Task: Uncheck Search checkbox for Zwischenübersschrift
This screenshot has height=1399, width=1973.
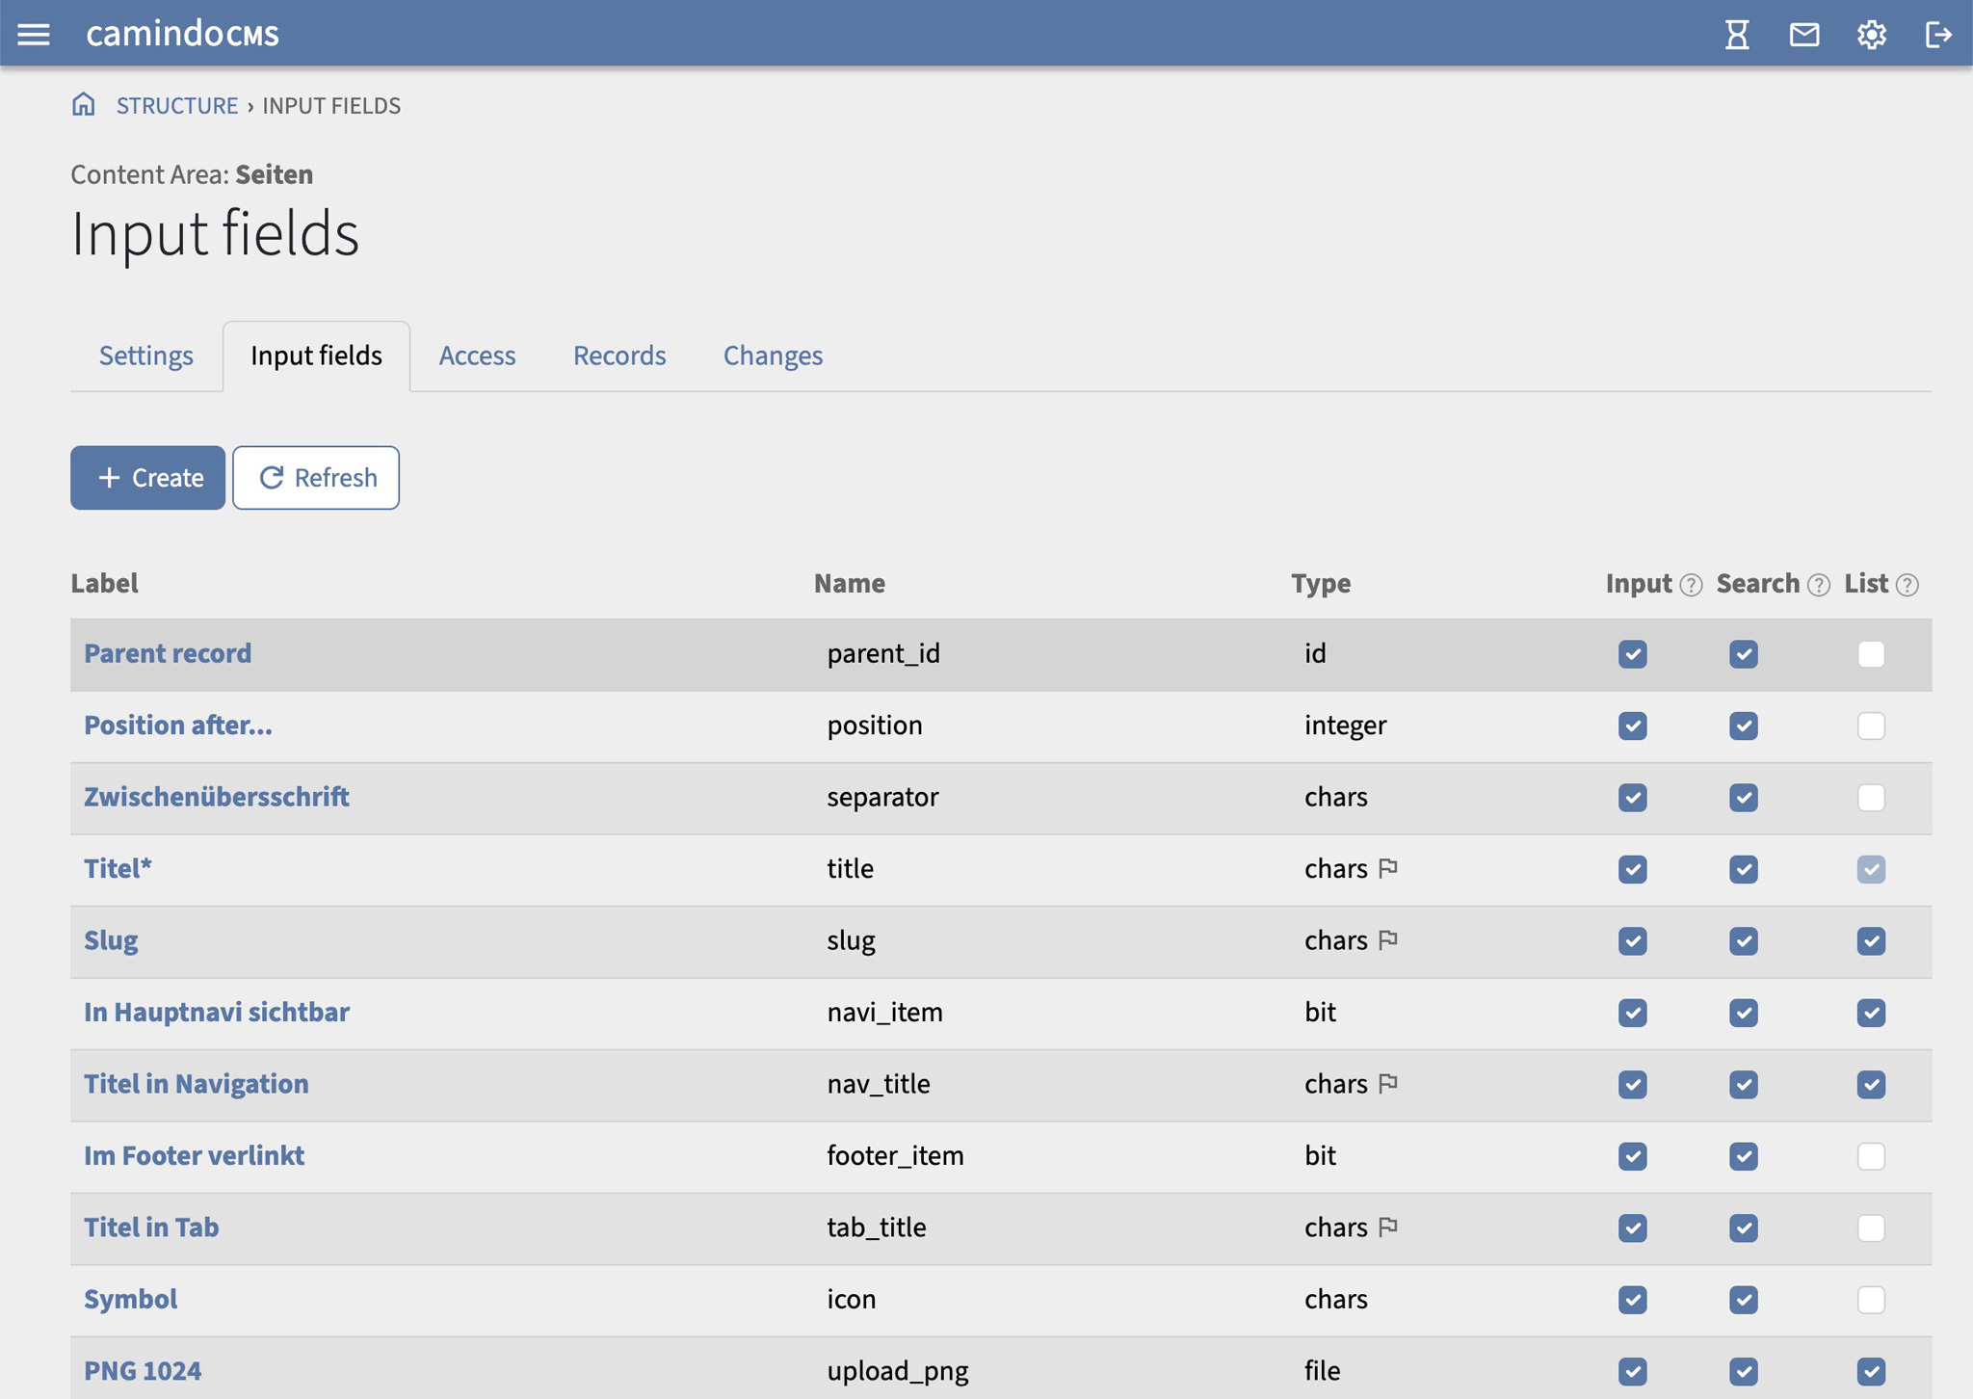Action: 1743,798
